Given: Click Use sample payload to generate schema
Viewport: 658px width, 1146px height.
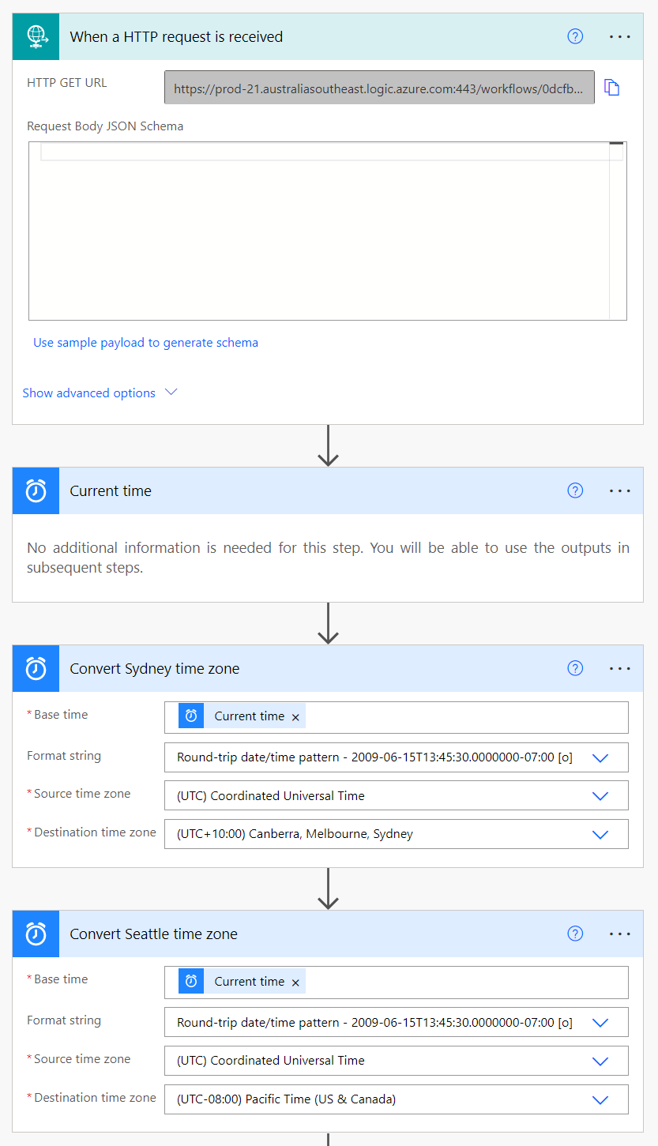Looking at the screenshot, I should (x=145, y=342).
